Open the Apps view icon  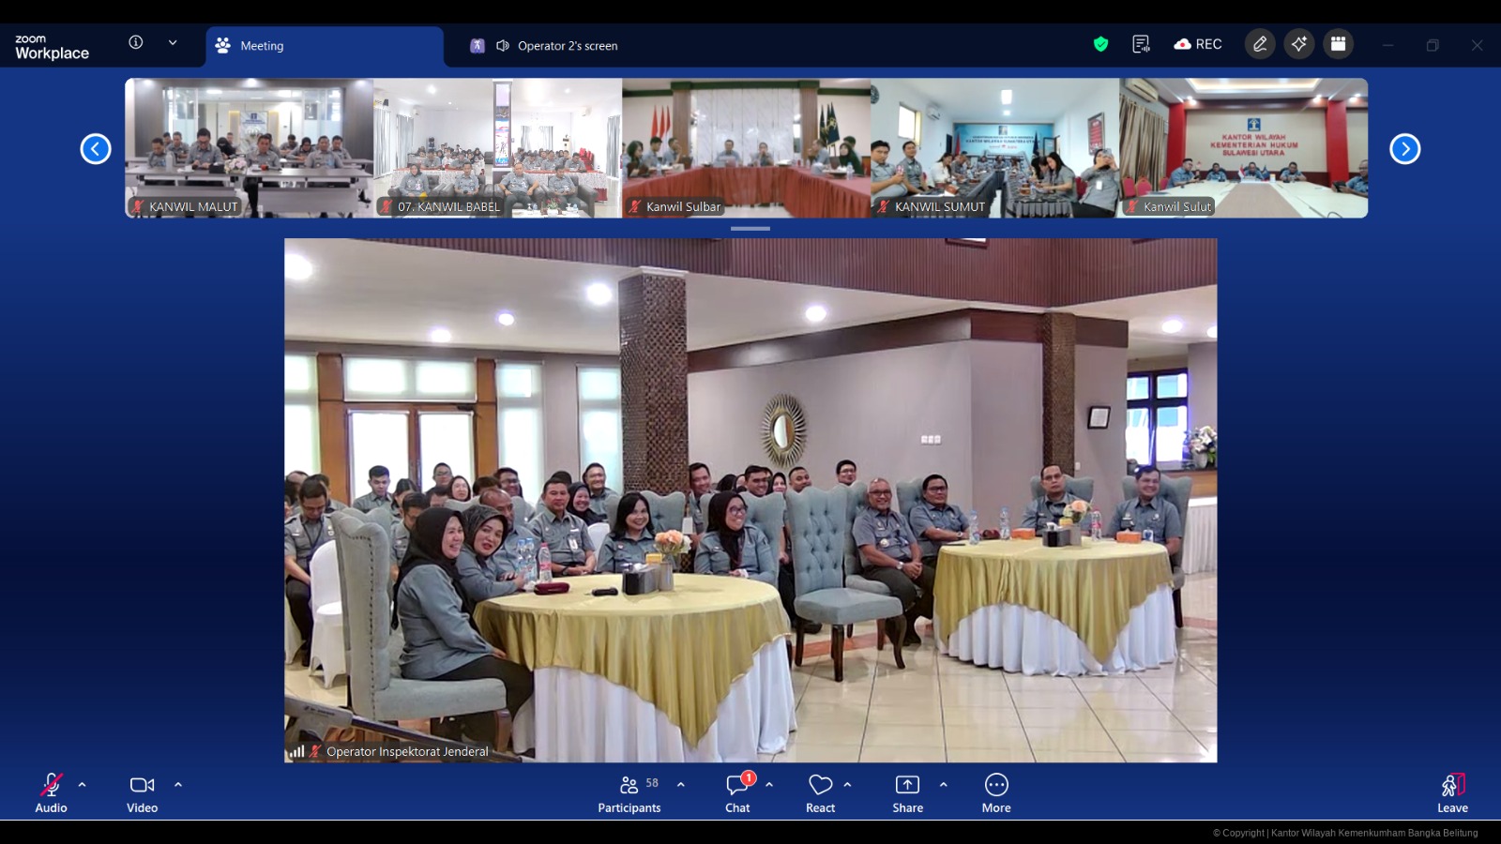coord(1339,44)
